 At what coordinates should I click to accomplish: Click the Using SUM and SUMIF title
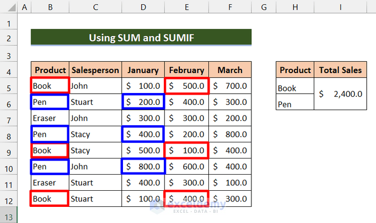click(x=141, y=38)
